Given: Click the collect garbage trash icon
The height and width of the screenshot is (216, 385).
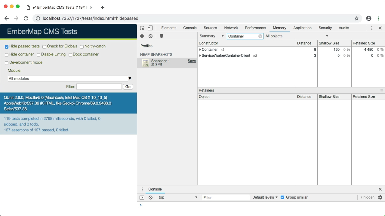Looking at the screenshot, I should [x=162, y=36].
